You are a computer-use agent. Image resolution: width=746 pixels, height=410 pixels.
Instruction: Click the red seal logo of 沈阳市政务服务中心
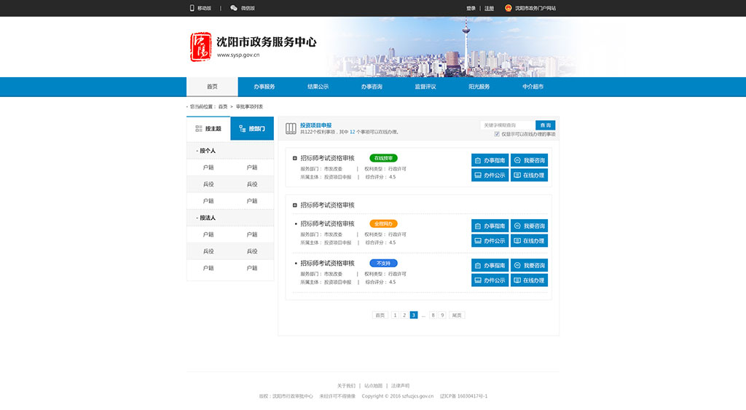tap(200, 47)
